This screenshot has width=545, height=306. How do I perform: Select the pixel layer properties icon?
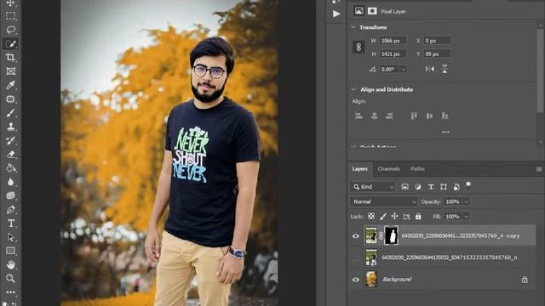(x=359, y=11)
